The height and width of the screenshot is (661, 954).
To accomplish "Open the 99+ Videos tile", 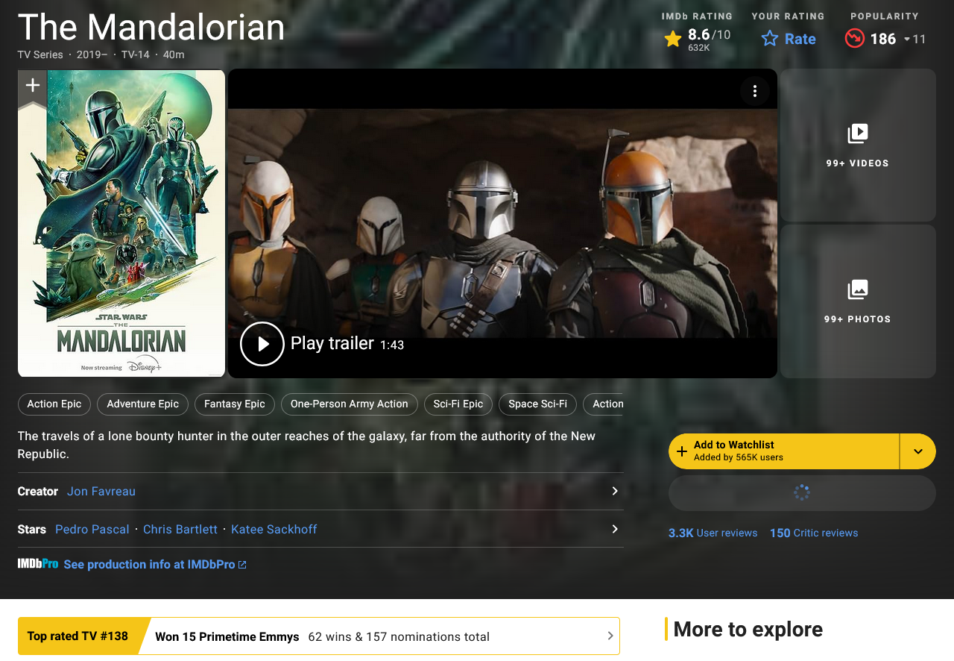I will [858, 145].
